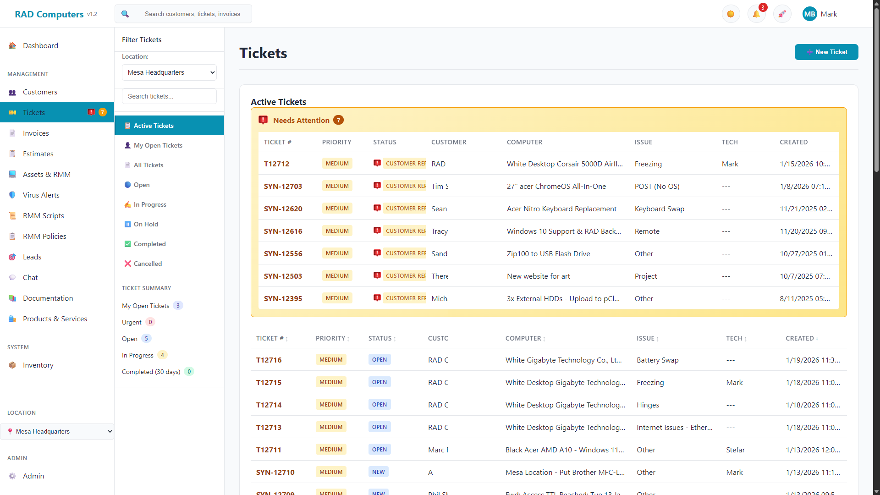Show only Cancelled tickets
The image size is (880, 495).
(x=148, y=264)
